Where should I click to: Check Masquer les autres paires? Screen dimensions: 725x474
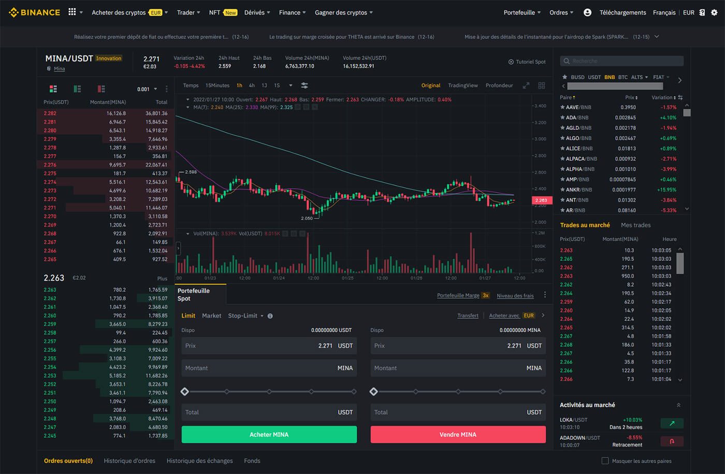(605, 461)
